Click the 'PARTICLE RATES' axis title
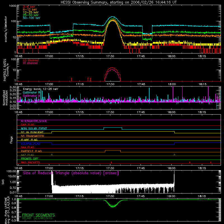Viewport: 224px width, 224px height. coord(5,70)
